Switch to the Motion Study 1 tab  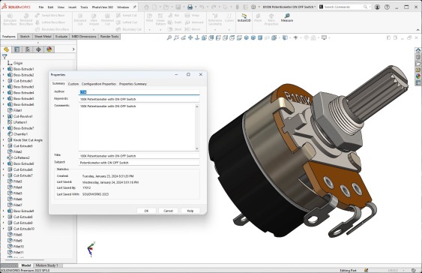coord(46,265)
